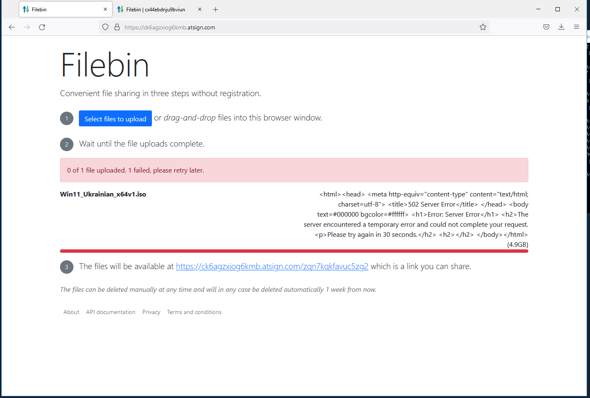
Task: Click Select files to upload button
Action: (x=115, y=119)
